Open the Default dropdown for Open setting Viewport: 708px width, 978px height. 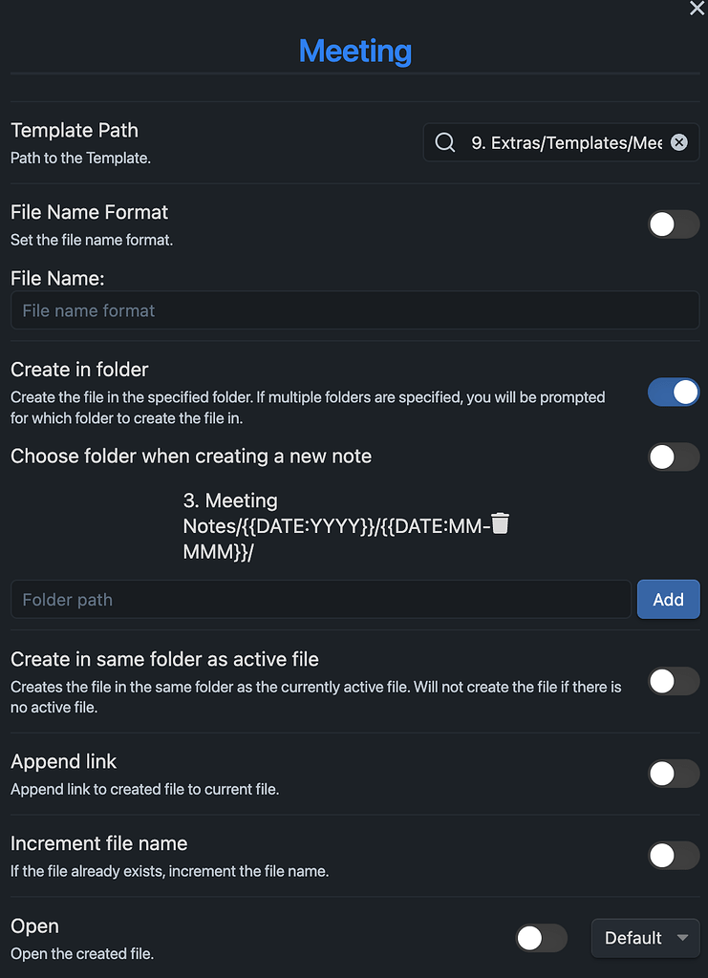[645, 938]
